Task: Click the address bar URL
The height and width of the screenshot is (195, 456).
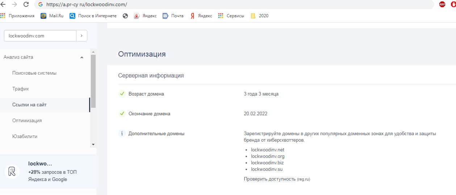Action: (x=87, y=5)
